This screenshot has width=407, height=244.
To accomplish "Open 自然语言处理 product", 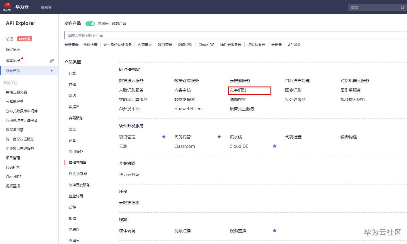I will [x=297, y=81].
